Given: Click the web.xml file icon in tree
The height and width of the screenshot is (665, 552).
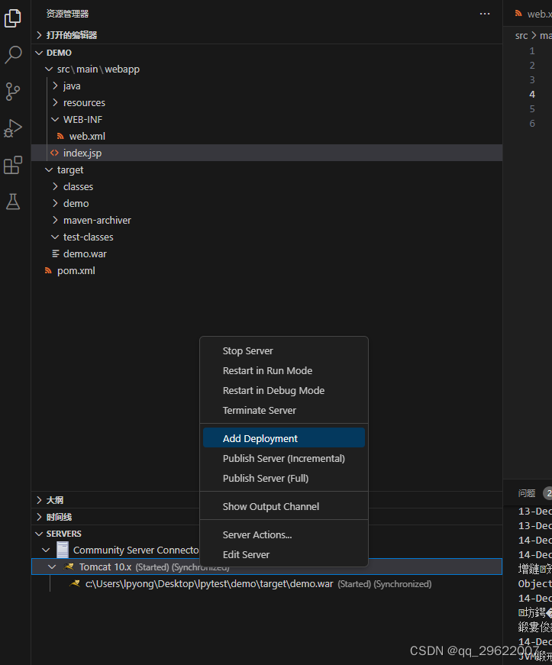Looking at the screenshot, I should click(x=60, y=136).
